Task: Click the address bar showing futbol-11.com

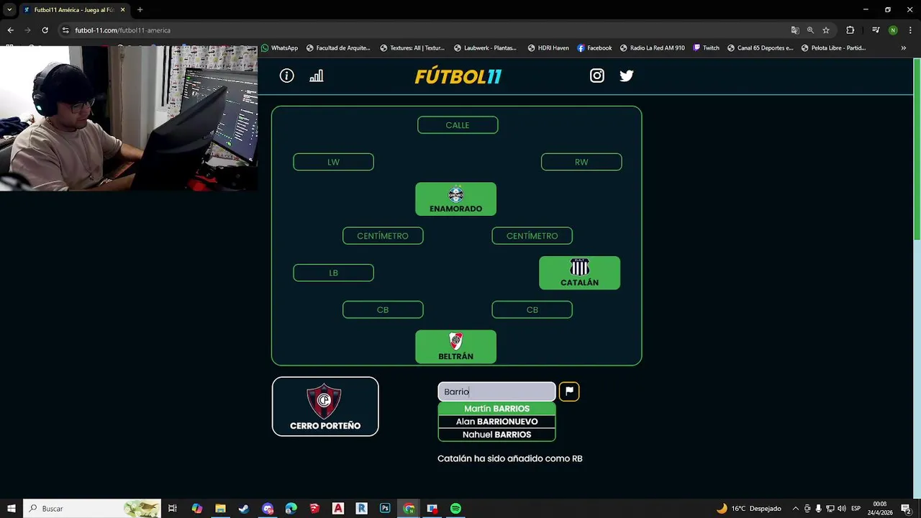Action: (425, 30)
